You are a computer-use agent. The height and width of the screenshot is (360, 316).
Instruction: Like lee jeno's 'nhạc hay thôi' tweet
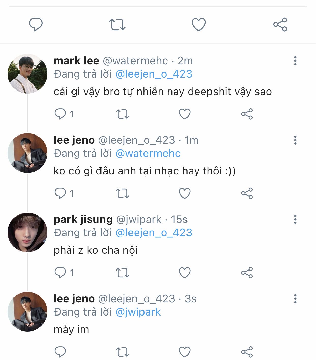[185, 193]
